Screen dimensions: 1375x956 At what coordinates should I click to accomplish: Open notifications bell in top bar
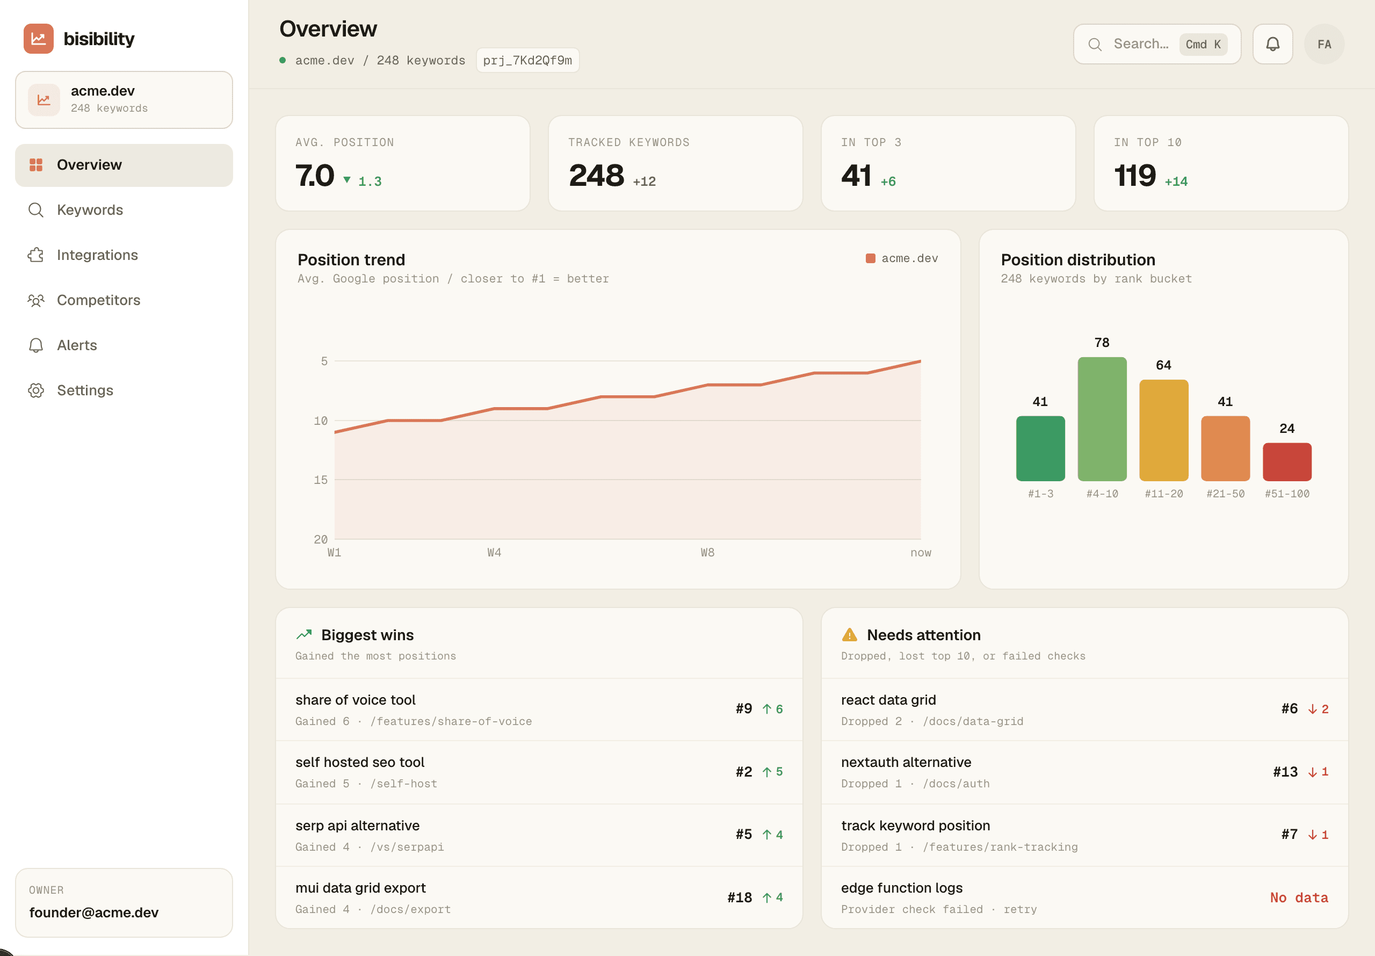pos(1272,45)
